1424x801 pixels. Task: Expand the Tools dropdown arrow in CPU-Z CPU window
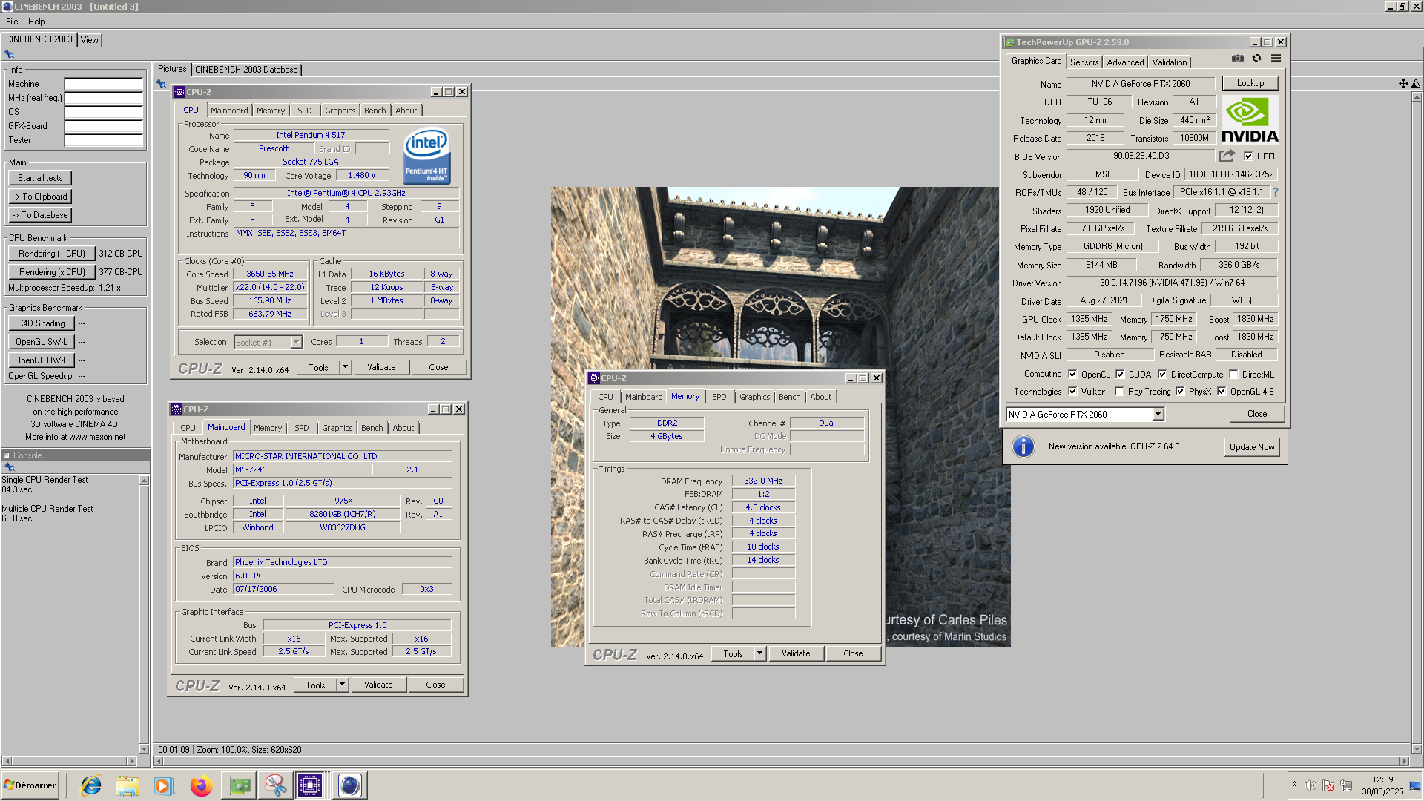click(345, 367)
